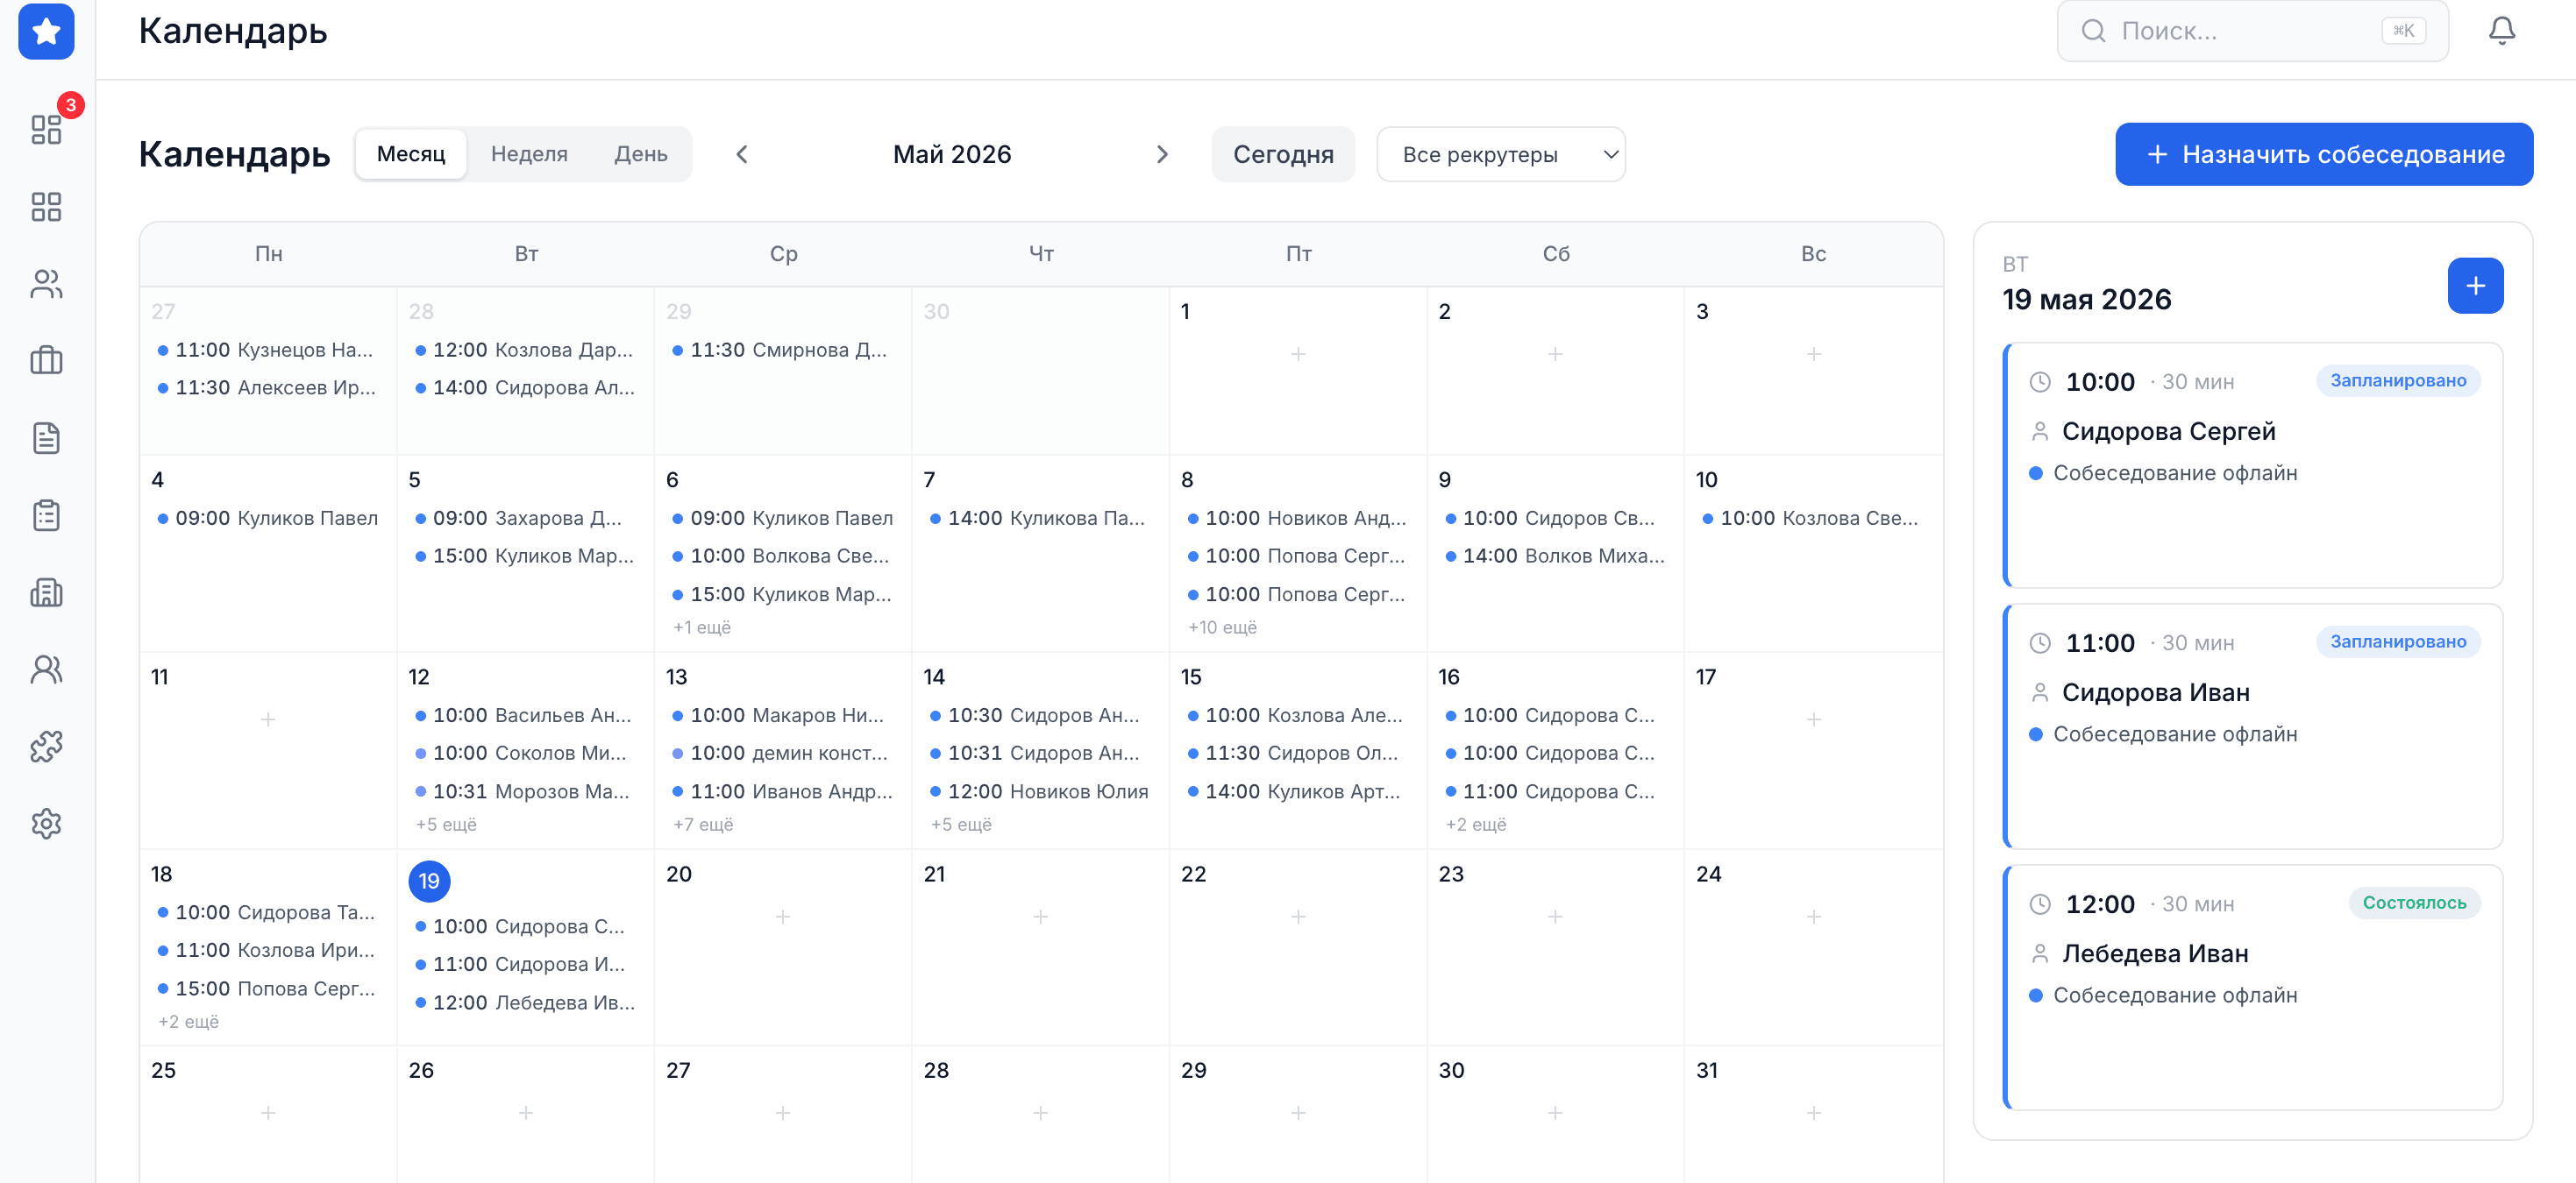The image size is (2576, 1183).
Task: Expand +5 ещё on May 14
Action: pyautogui.click(x=961, y=825)
